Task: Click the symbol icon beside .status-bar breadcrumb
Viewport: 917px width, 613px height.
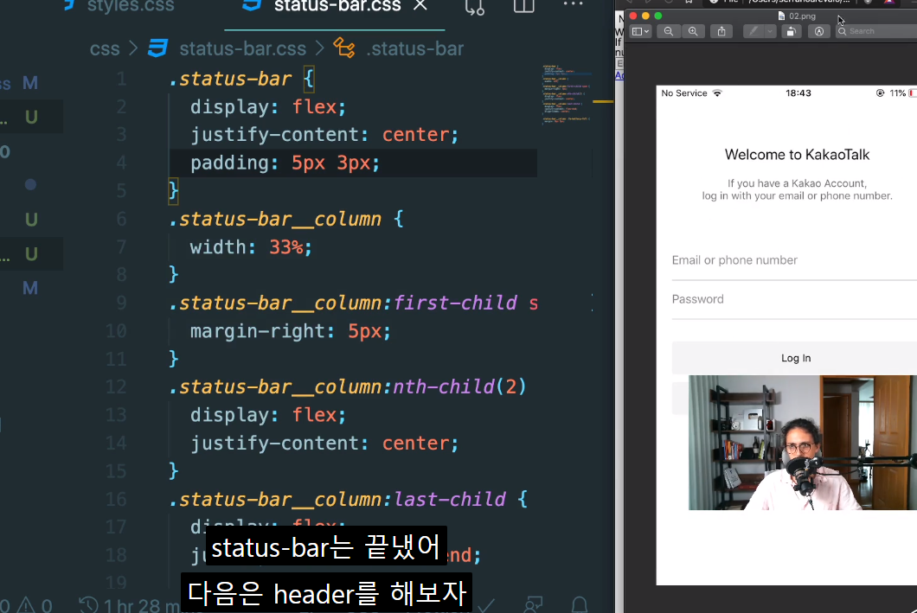Action: pos(344,48)
